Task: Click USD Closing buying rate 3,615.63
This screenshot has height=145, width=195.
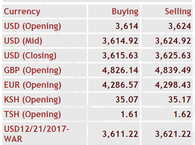Action: tap(120, 55)
